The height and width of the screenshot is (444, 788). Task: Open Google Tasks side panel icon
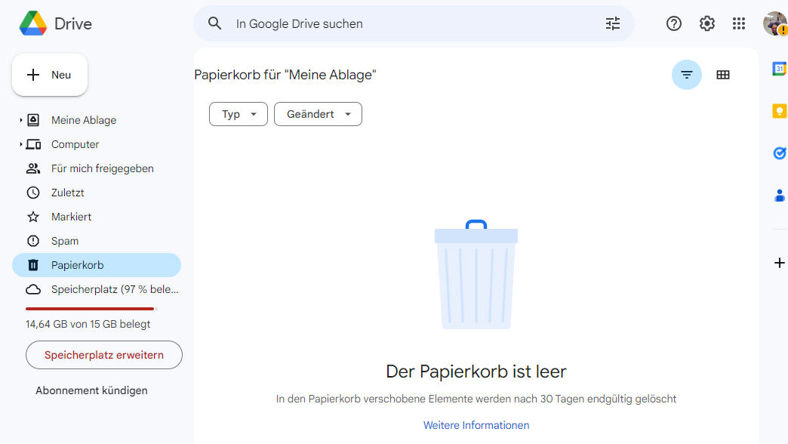pyautogui.click(x=779, y=153)
